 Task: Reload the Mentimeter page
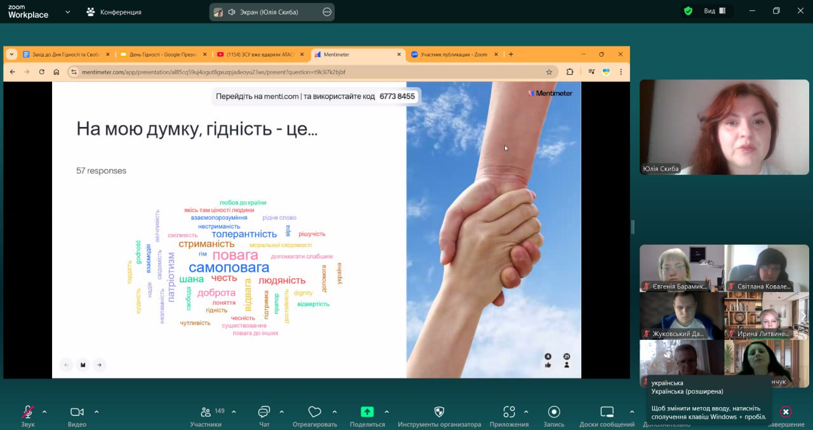tap(42, 72)
